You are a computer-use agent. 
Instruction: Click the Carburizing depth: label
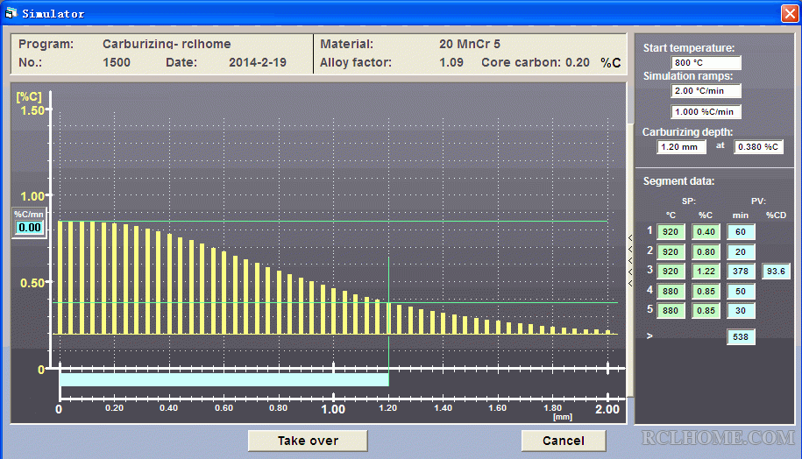(687, 132)
